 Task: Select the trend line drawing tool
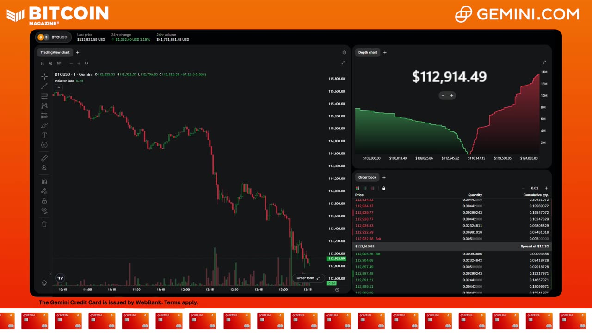click(44, 86)
